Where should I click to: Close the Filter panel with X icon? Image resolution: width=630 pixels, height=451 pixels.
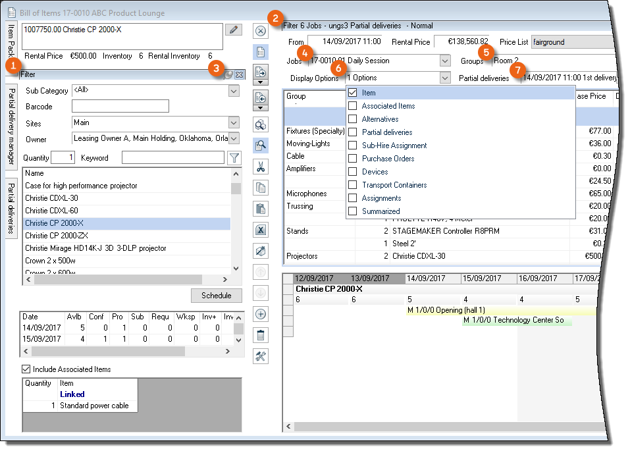click(239, 75)
